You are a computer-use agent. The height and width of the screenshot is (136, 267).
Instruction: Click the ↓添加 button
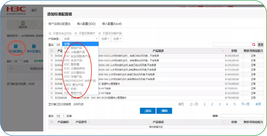(x=148, y=111)
